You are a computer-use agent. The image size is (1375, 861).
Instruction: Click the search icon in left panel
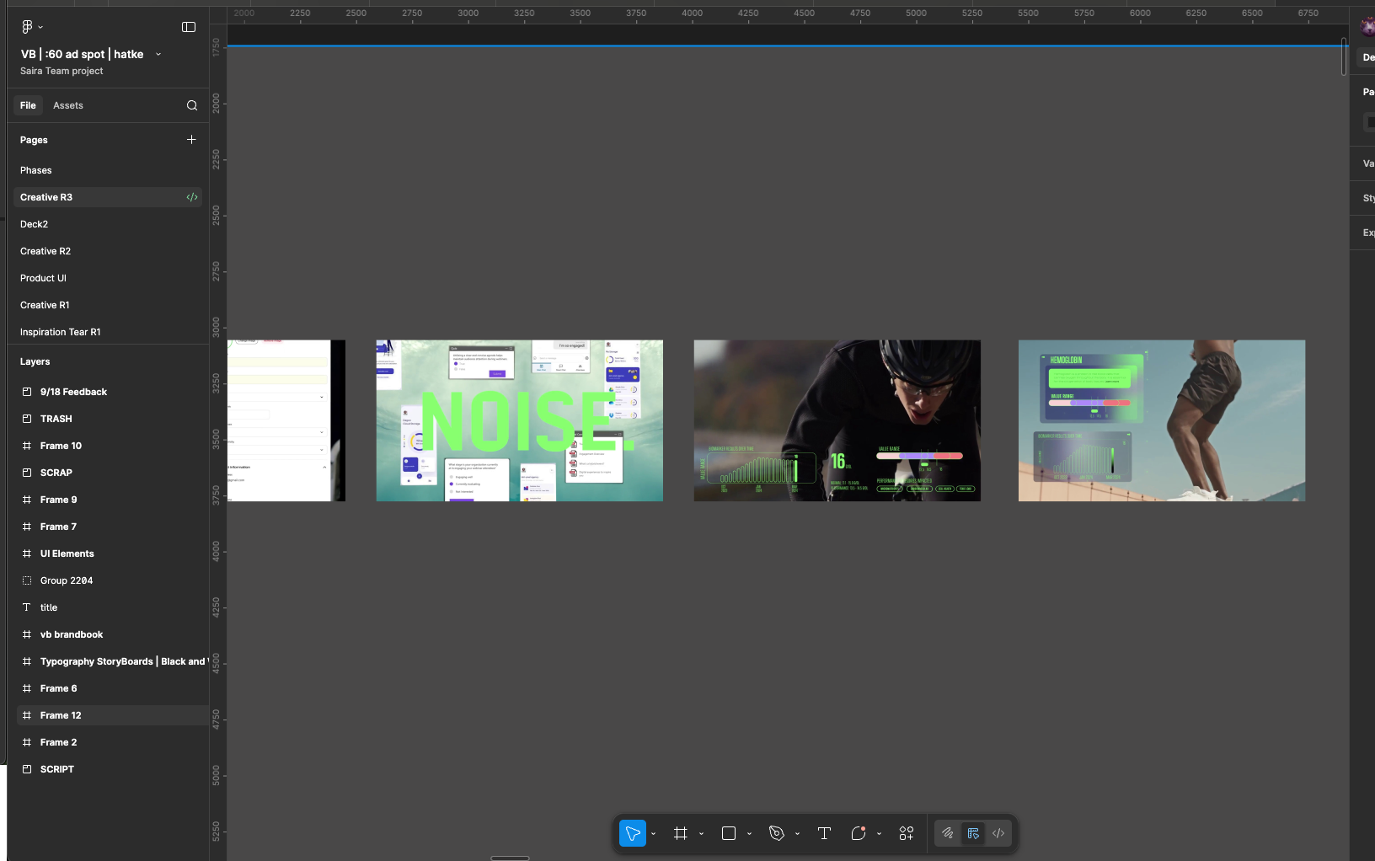point(192,105)
